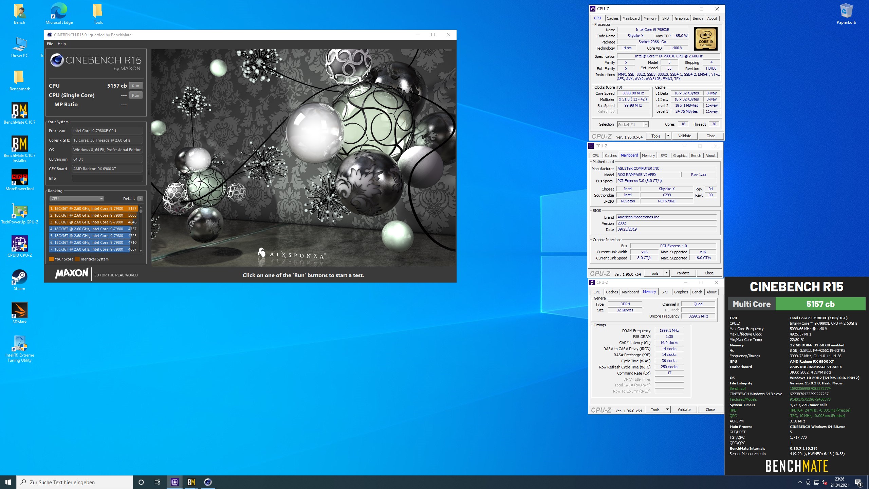The image size is (869, 489).
Task: Switch to CPU tab in Memory CPU-Z window
Action: pyautogui.click(x=597, y=292)
